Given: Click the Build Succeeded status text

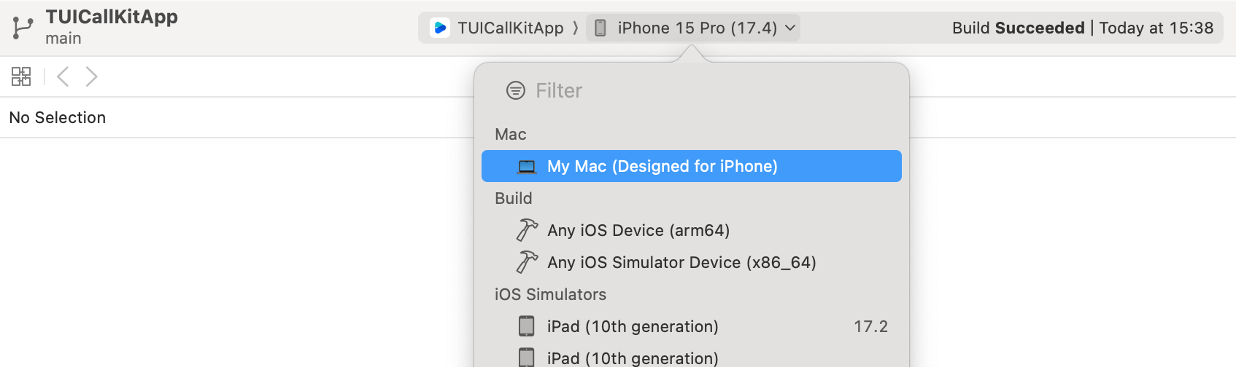Looking at the screenshot, I should 1018,28.
